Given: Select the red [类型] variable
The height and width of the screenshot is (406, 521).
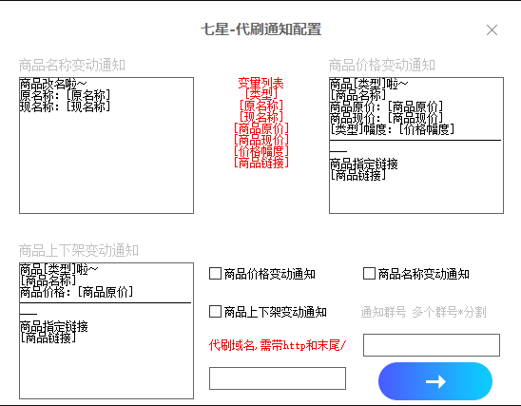Looking at the screenshot, I should tap(261, 94).
